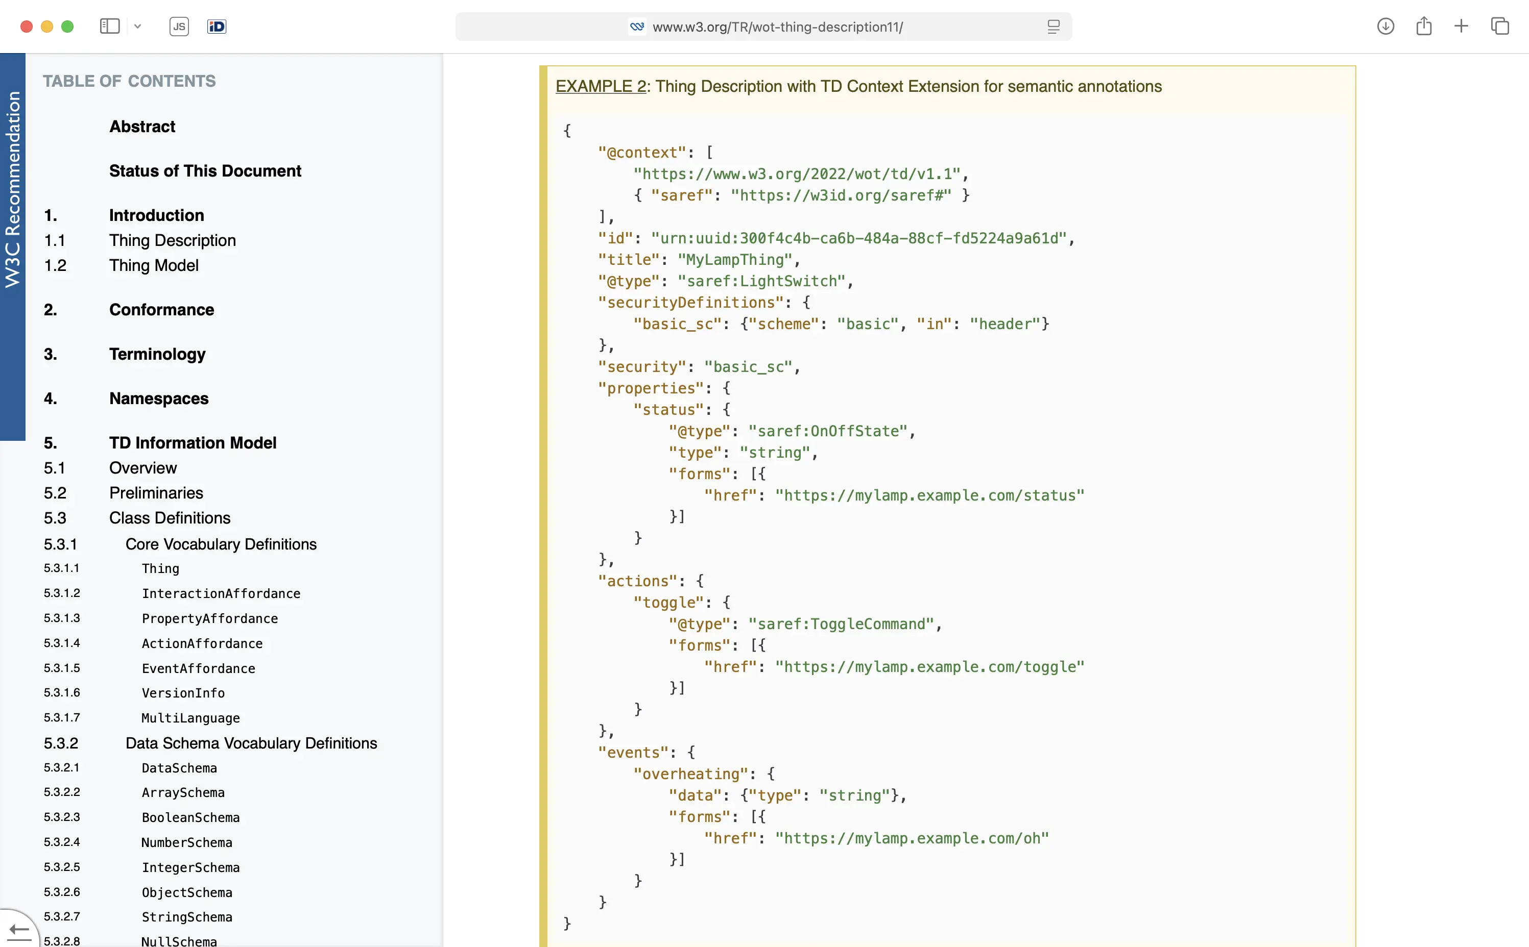Open 5.3.1.2 InteractionAffordance entry
The image size is (1529, 947).
pos(221,594)
